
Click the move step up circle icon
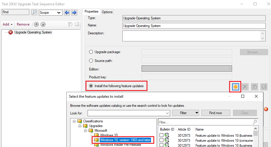(36, 24)
